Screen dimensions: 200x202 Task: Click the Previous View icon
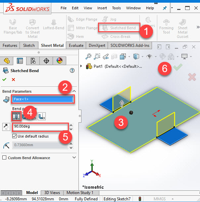click(x=106, y=56)
